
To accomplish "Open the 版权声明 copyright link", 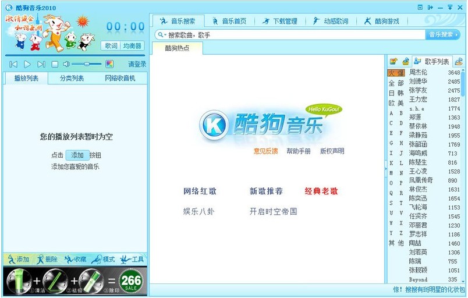I will [x=332, y=151].
